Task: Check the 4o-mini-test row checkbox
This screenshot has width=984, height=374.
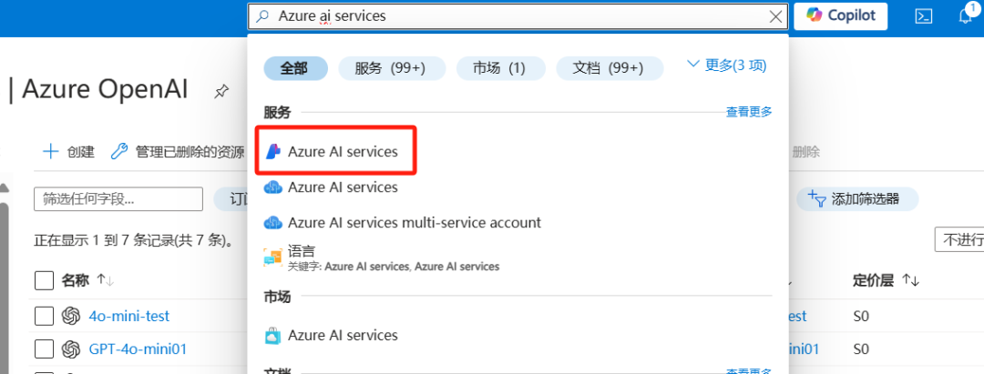Action: pyautogui.click(x=44, y=316)
